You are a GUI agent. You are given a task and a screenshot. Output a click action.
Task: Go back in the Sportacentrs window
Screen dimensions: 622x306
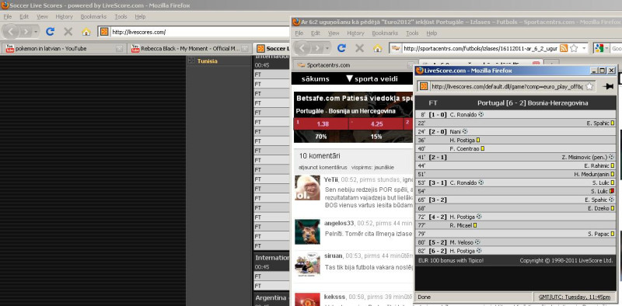[x=302, y=48]
